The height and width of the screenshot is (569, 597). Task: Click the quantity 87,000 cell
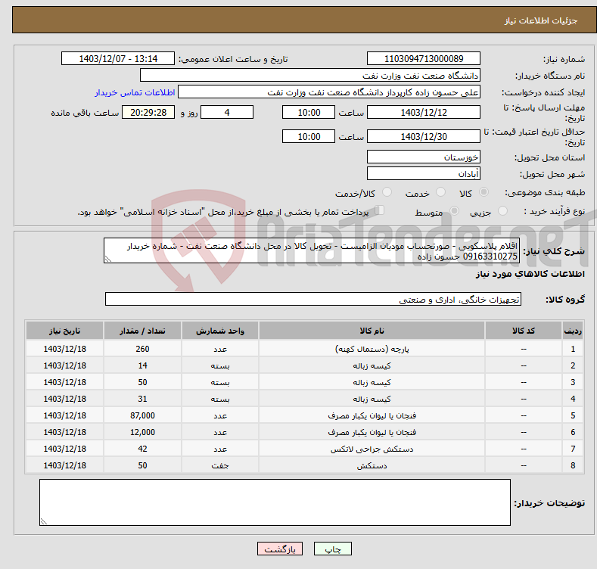142,415
